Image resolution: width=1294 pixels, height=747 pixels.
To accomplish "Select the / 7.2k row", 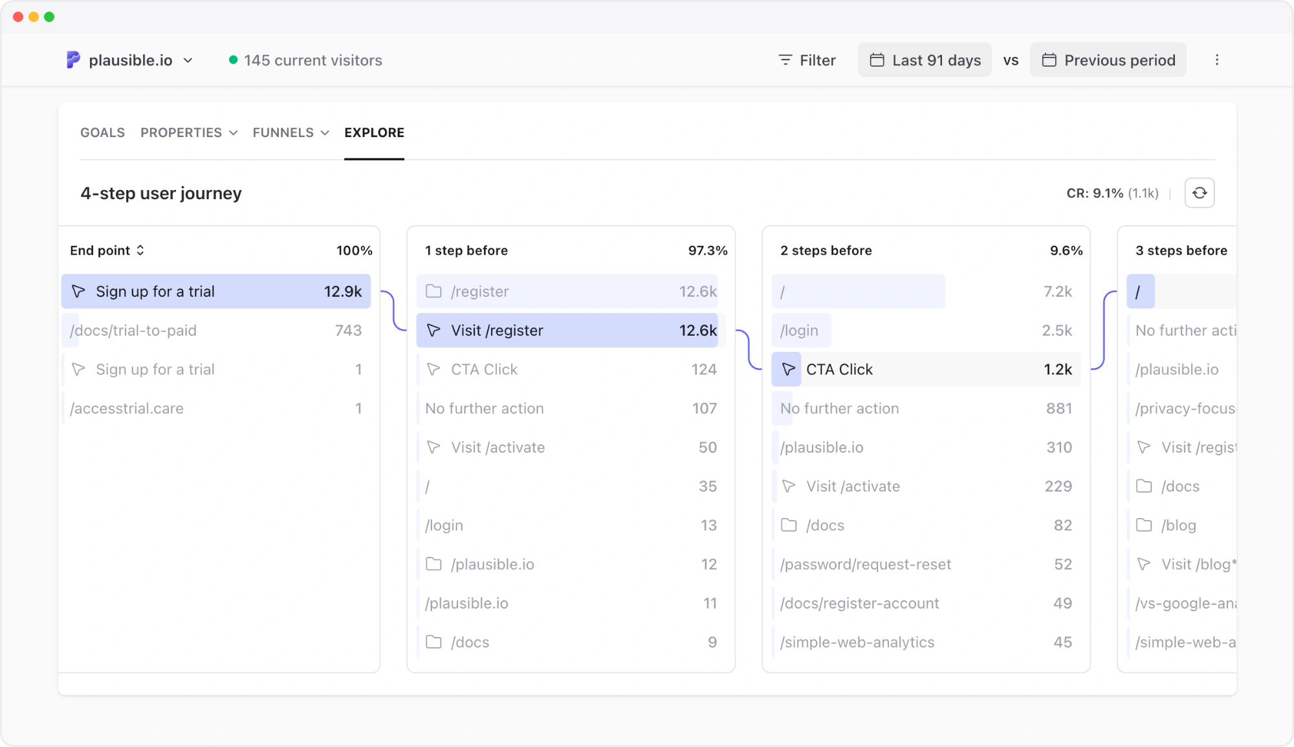I will [x=926, y=292].
